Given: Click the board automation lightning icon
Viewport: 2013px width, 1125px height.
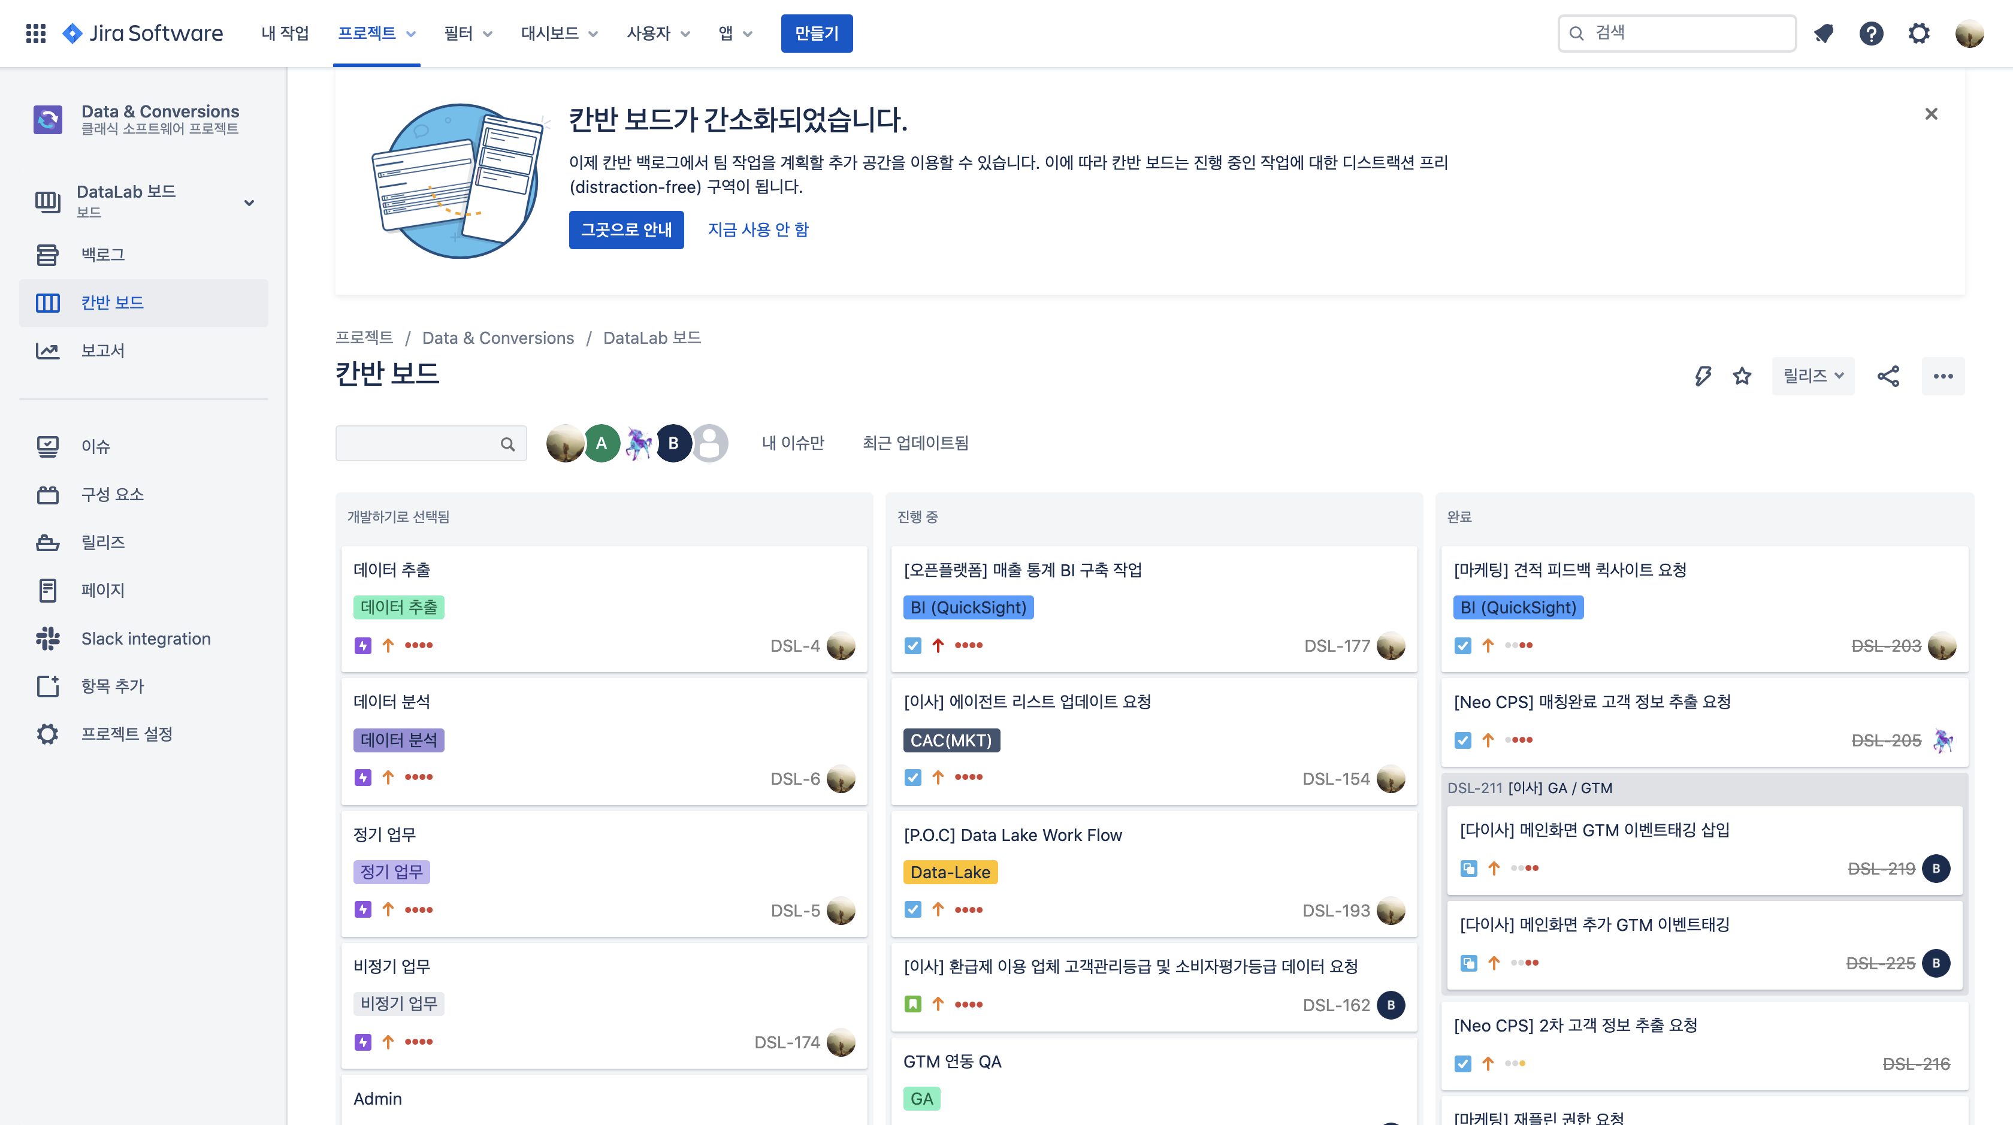Looking at the screenshot, I should click(x=1703, y=376).
